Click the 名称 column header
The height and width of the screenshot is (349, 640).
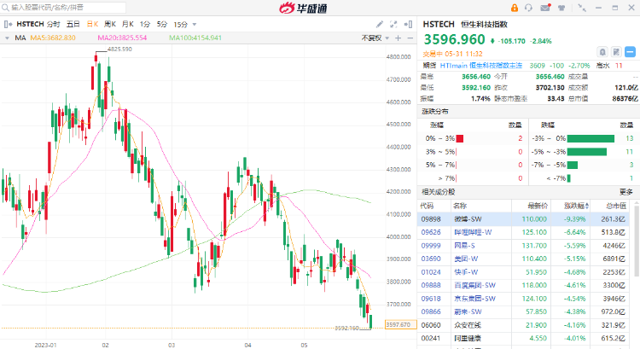460,206
